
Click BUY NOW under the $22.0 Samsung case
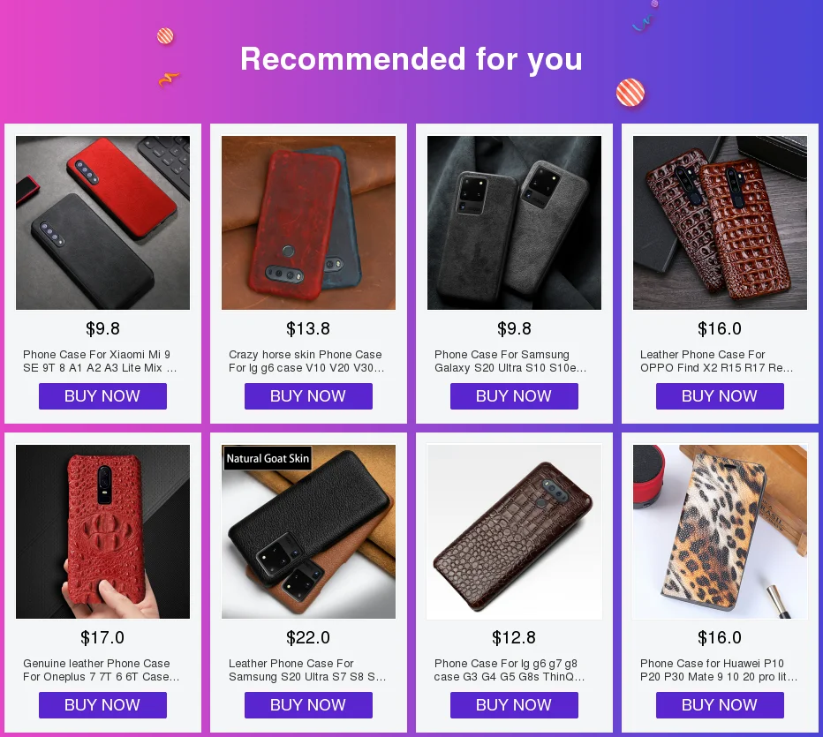(x=309, y=705)
